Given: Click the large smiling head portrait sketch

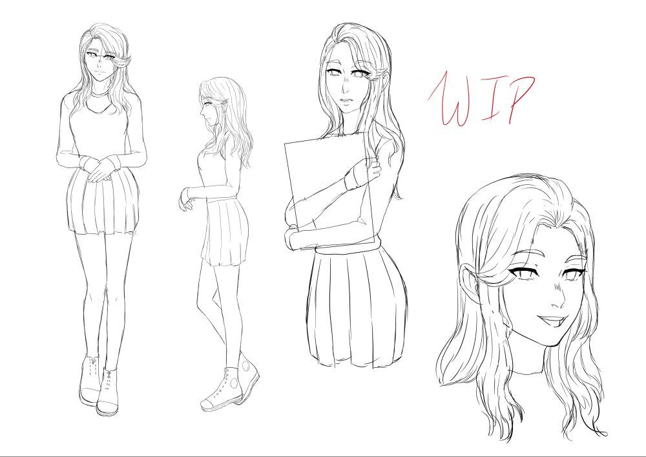Looking at the screenshot, I should click(x=521, y=307).
